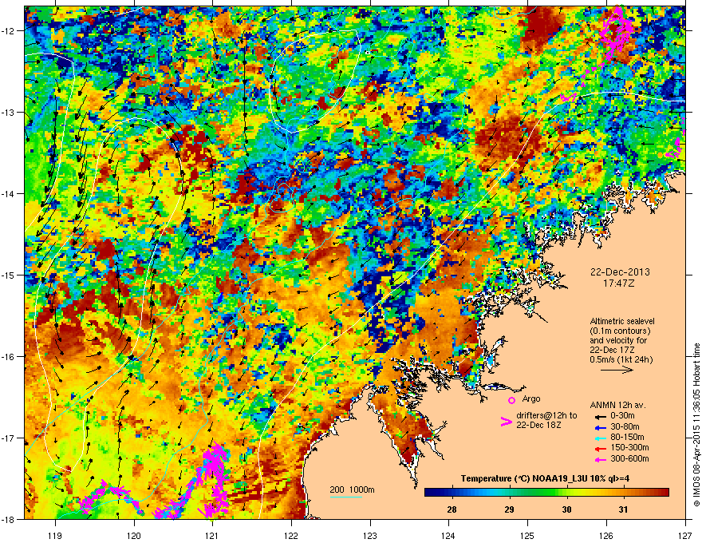The image size is (702, 543).
Task: Select the '17:47Z' time label
Action: point(619,283)
